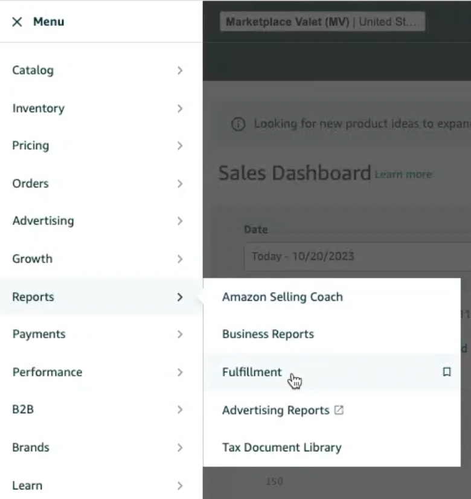The image size is (471, 499).
Task: Open the Orders menu section
Action: tap(30, 184)
